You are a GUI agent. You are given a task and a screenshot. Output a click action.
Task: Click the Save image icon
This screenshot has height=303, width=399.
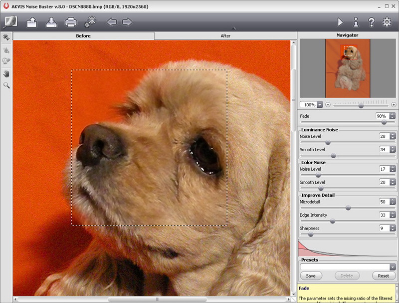(x=51, y=22)
